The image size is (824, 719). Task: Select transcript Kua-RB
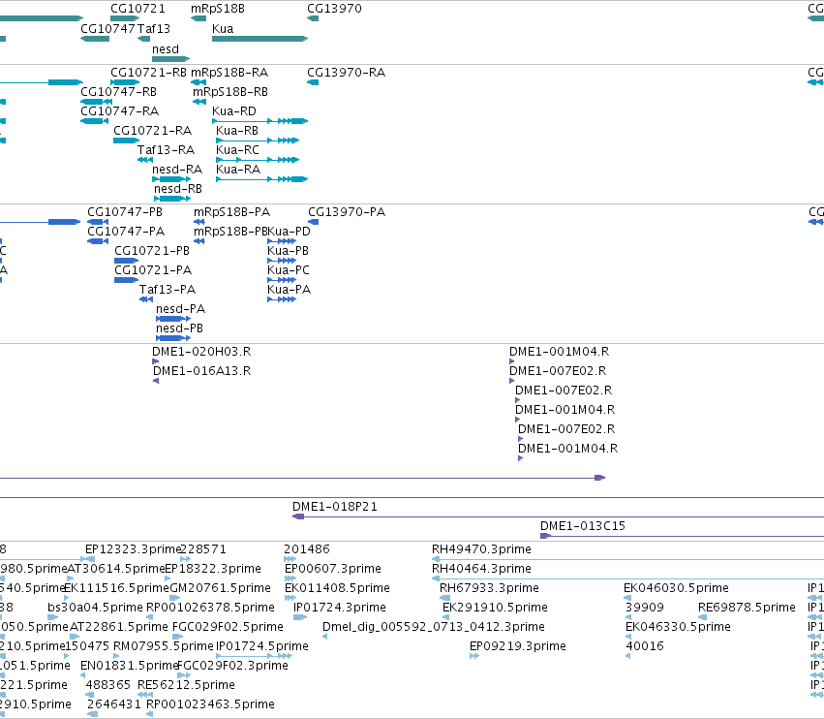click(x=258, y=141)
